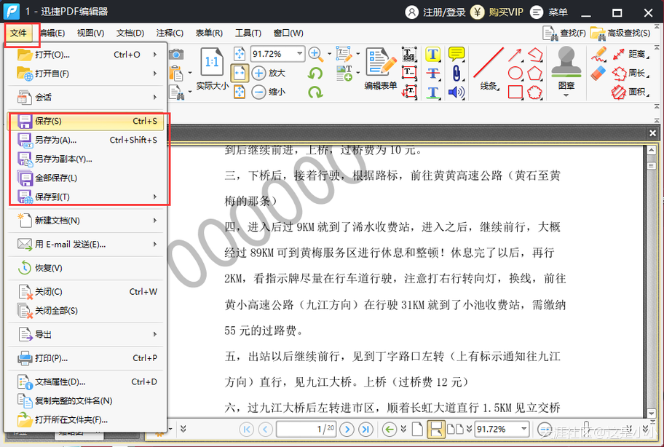Click the Buy VIP (购买VIP) button
Image resolution: width=664 pixels, height=447 pixels.
497,12
